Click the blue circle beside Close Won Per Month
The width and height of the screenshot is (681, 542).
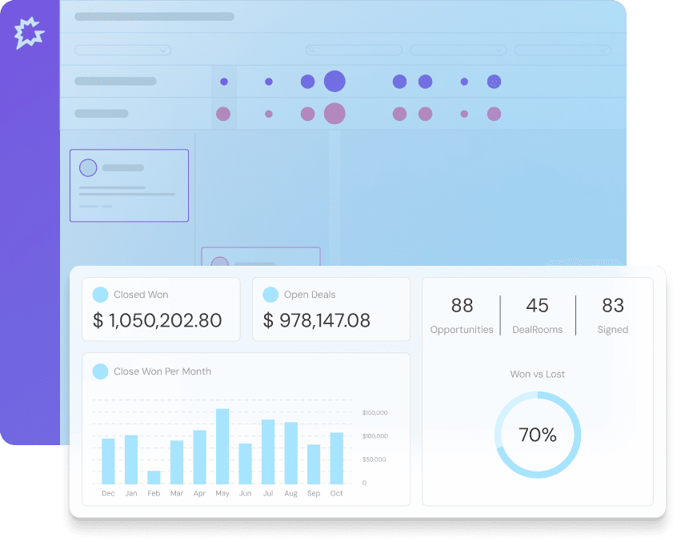coord(100,371)
